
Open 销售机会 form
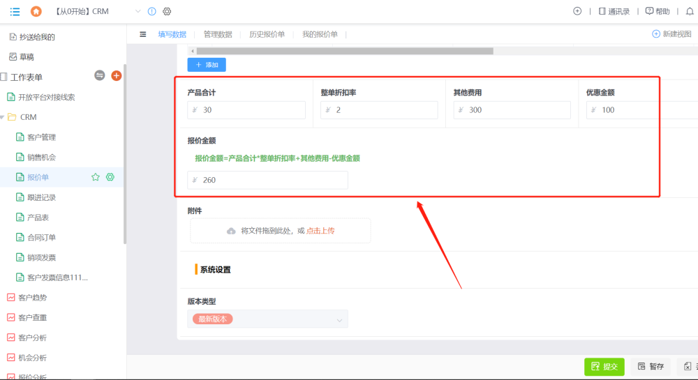click(x=36, y=158)
